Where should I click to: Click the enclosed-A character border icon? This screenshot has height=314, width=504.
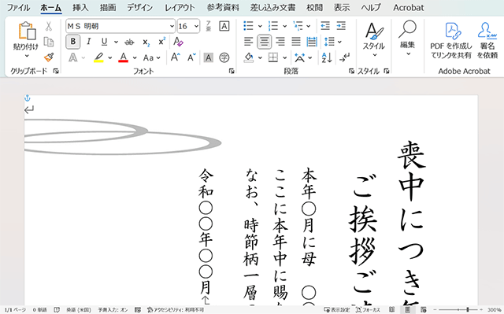pos(224,26)
